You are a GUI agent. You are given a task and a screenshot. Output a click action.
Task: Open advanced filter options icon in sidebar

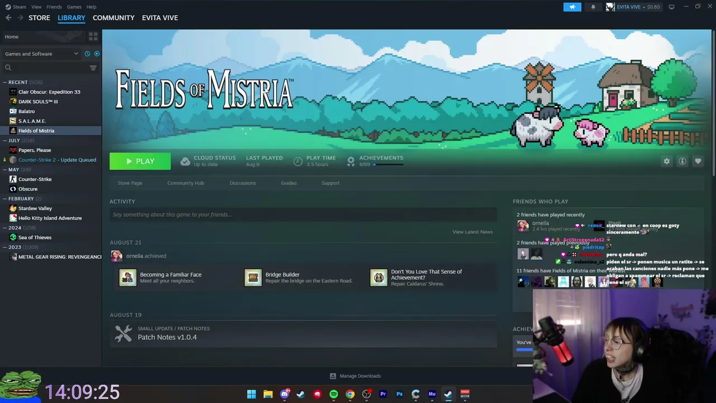93,68
